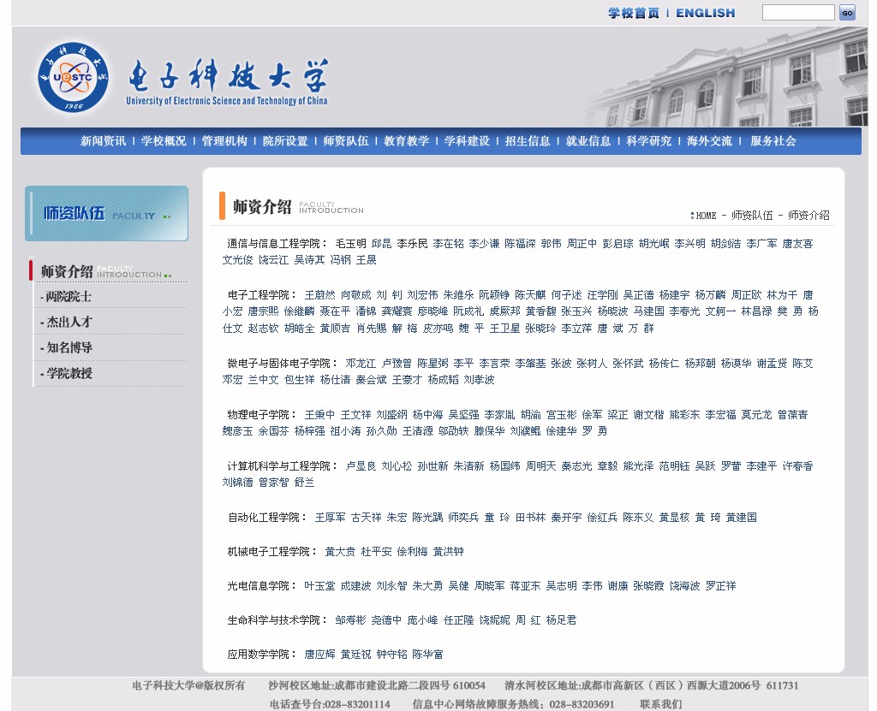Click the HOME breadcrumb link

(706, 216)
